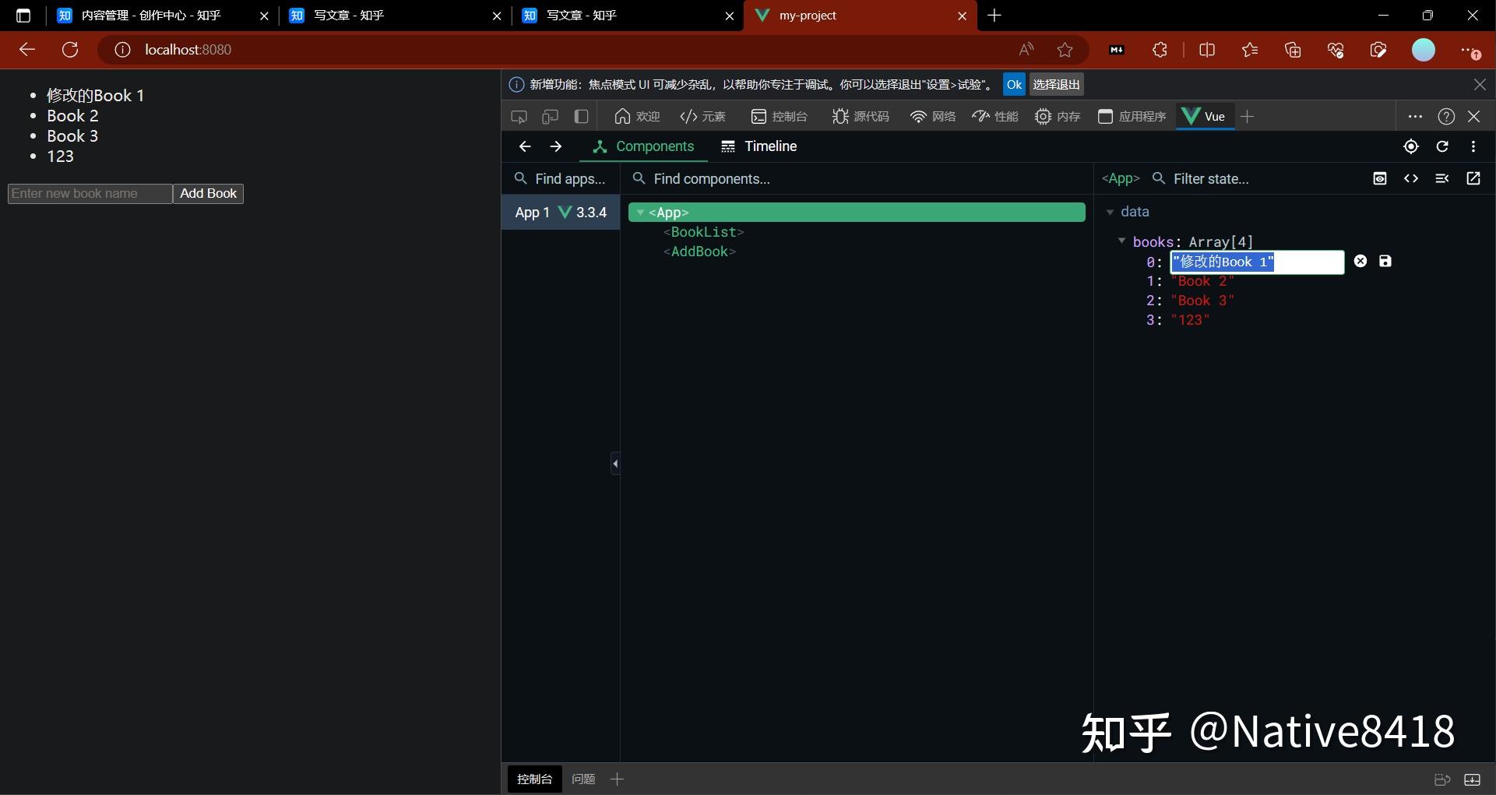Toggle the DevTools activity bar dock icon

pos(581,117)
